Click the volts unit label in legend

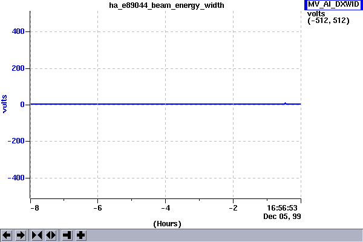317,14
